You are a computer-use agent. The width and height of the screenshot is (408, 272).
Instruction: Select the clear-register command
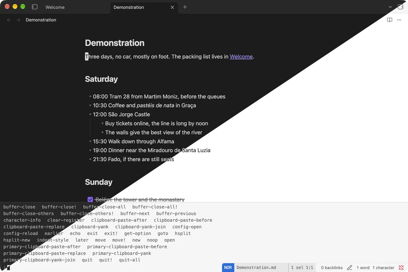point(66,220)
